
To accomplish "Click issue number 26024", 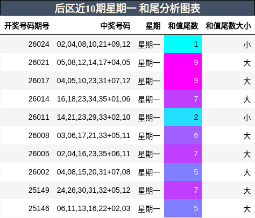I will [x=39, y=44].
